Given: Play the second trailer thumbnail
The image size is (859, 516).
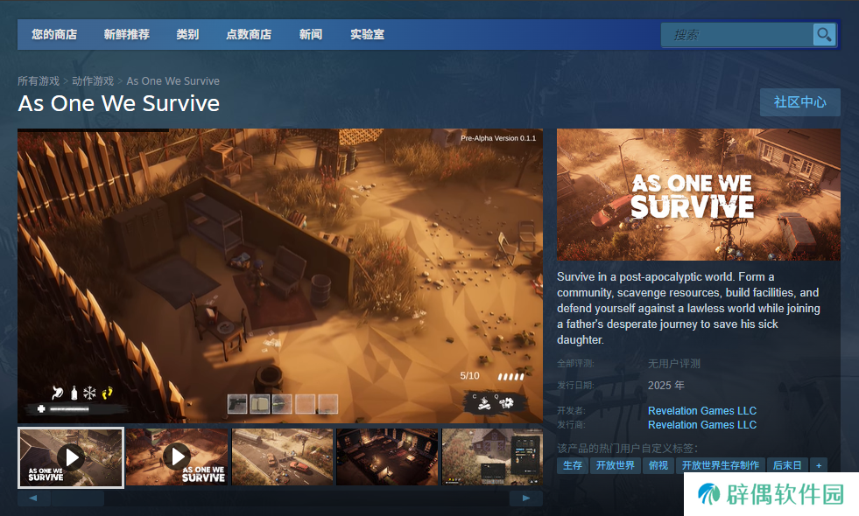Looking at the screenshot, I should click(x=177, y=457).
